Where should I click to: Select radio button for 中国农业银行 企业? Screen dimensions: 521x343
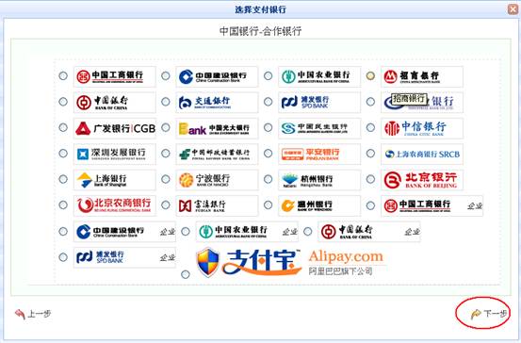186,231
